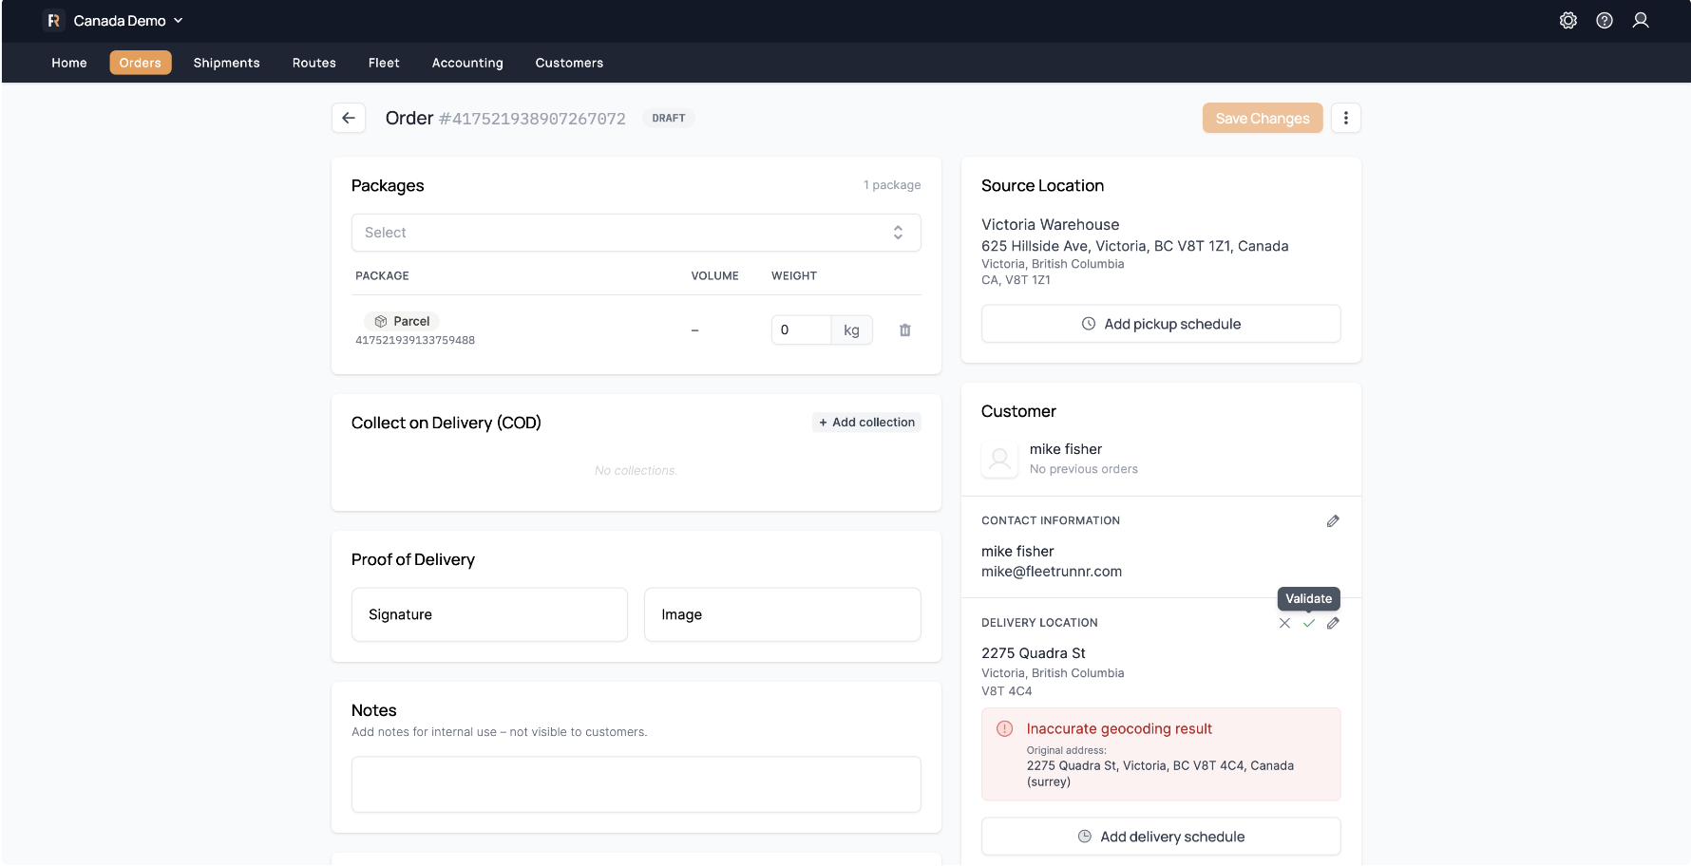Edit contact information with pencil icon

[x=1333, y=521]
